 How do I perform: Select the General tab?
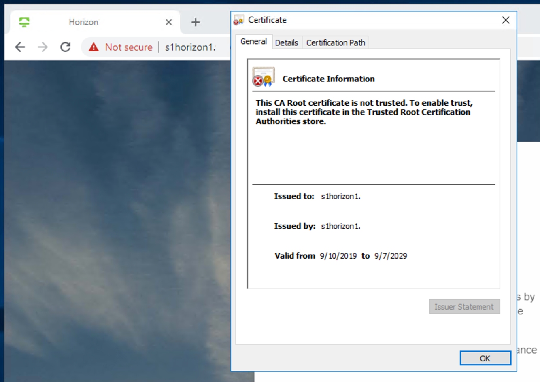pos(254,41)
